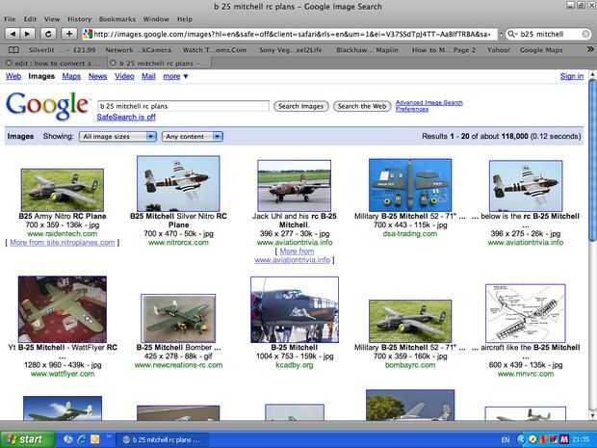Go to the Video link
Viewport: 597px width, 448px height.
pyautogui.click(x=124, y=76)
